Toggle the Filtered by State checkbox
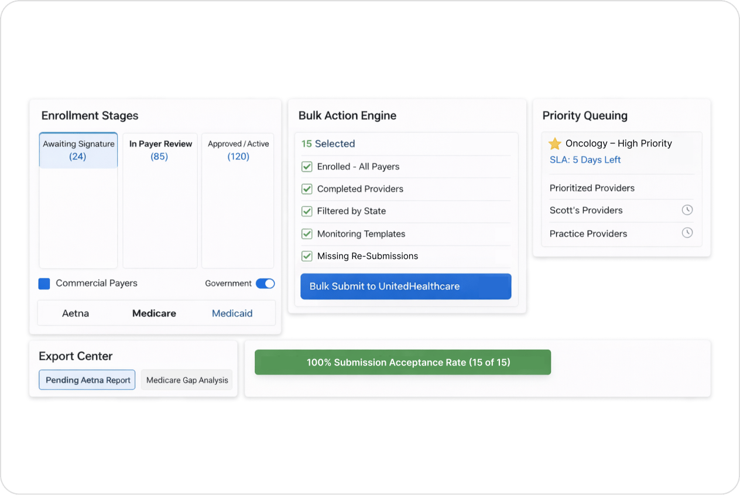The height and width of the screenshot is (495, 740). pos(307,211)
